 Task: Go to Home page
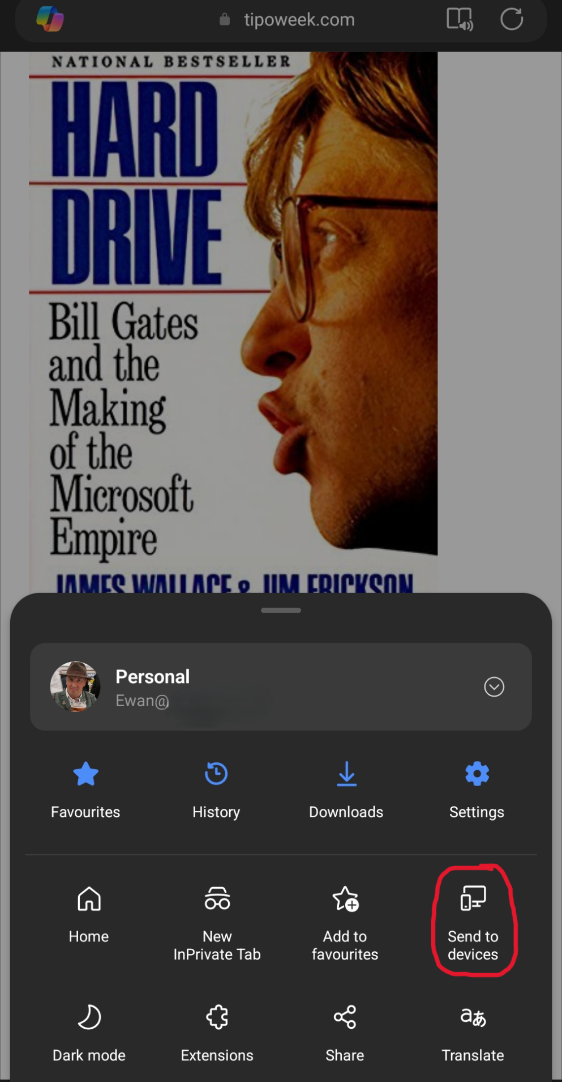pos(89,915)
